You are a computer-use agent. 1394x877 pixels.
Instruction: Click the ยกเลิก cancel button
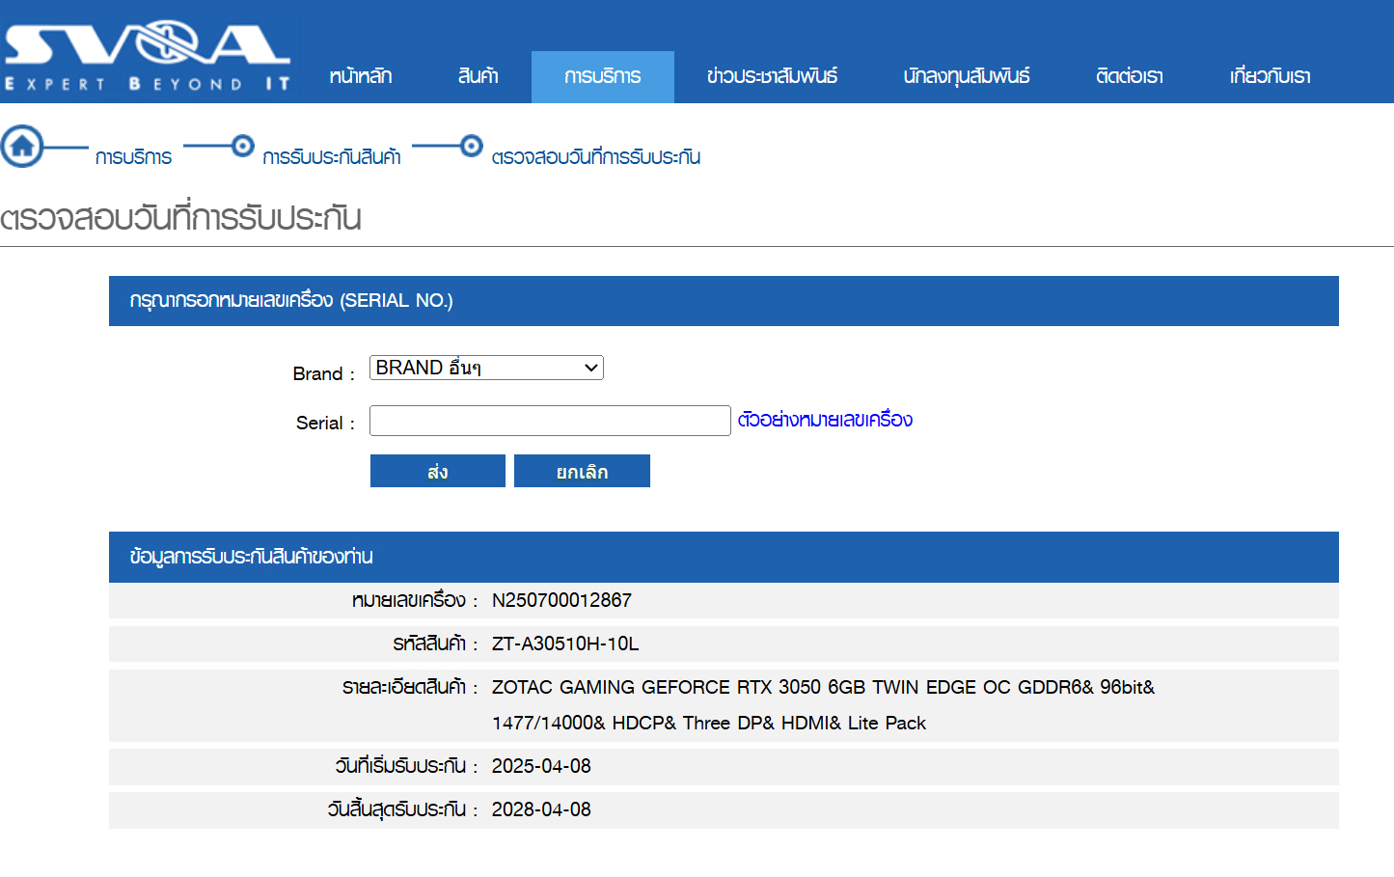pos(582,471)
